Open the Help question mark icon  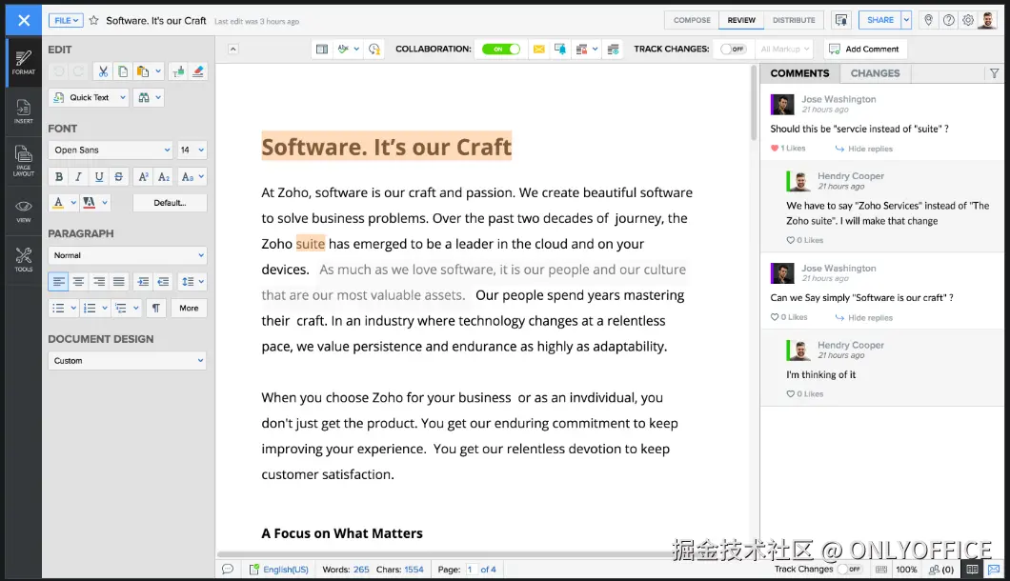point(949,20)
